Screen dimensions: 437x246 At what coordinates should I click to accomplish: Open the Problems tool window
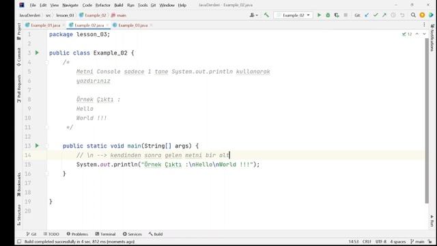point(77,234)
